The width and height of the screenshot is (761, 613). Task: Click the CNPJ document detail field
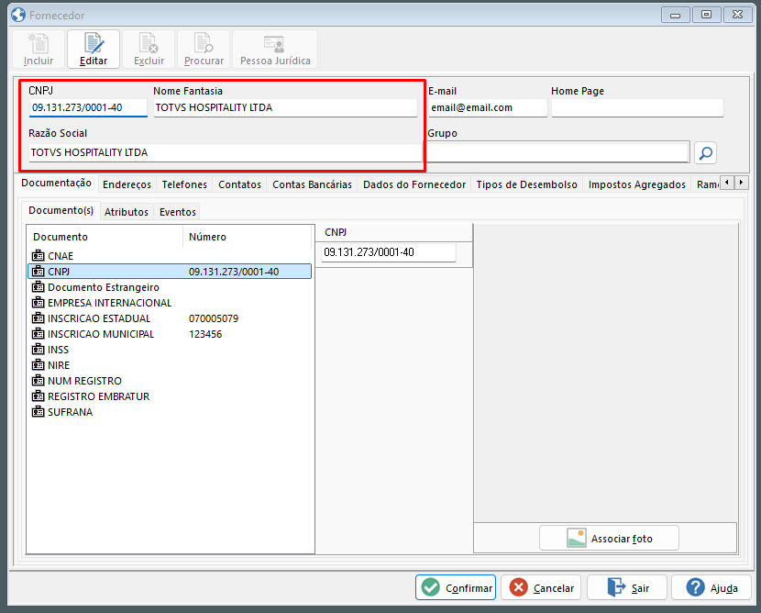click(x=388, y=252)
